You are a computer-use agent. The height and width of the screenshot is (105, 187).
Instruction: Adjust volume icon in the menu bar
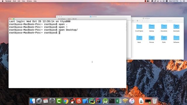pos(164,1)
